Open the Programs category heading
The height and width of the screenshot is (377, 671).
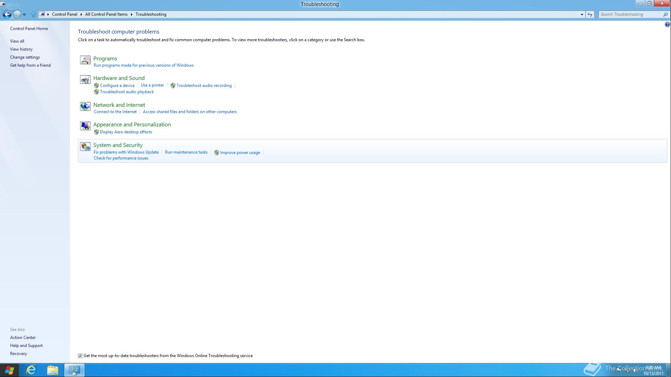coord(105,59)
